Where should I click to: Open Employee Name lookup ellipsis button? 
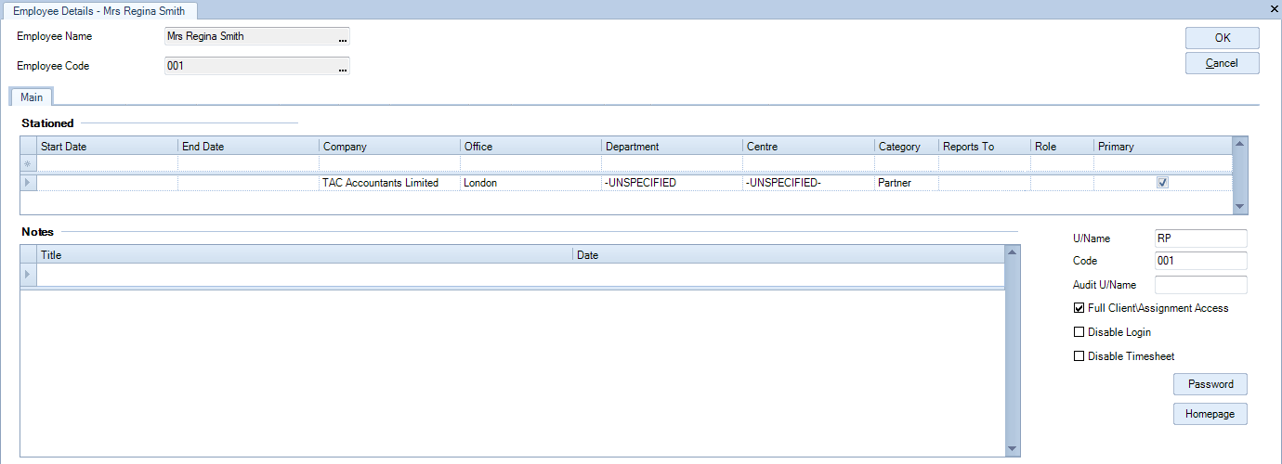(x=342, y=37)
